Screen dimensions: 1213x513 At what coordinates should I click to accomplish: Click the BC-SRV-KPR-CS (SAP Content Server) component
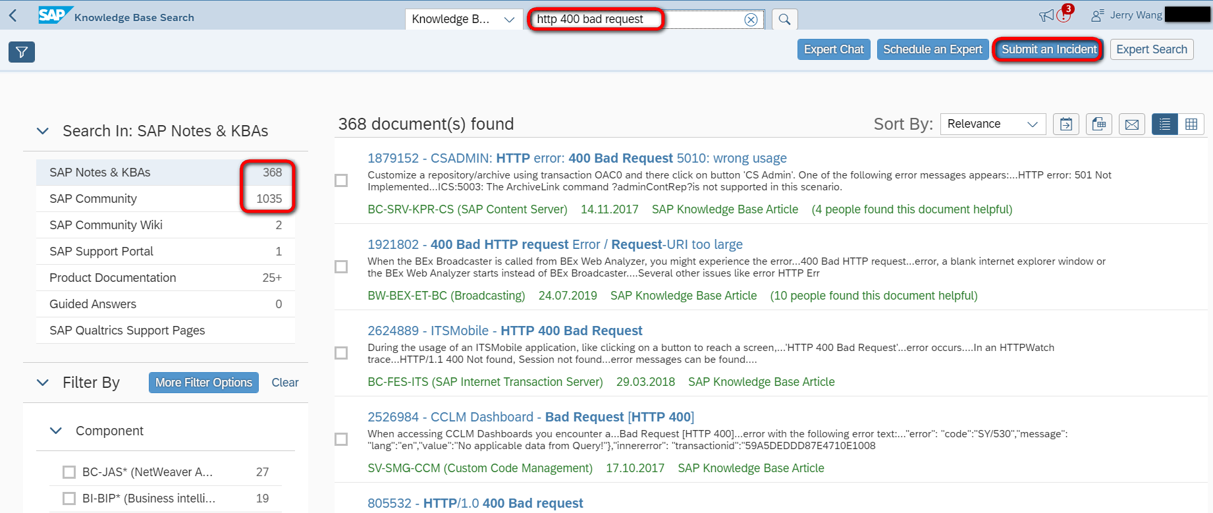point(468,209)
